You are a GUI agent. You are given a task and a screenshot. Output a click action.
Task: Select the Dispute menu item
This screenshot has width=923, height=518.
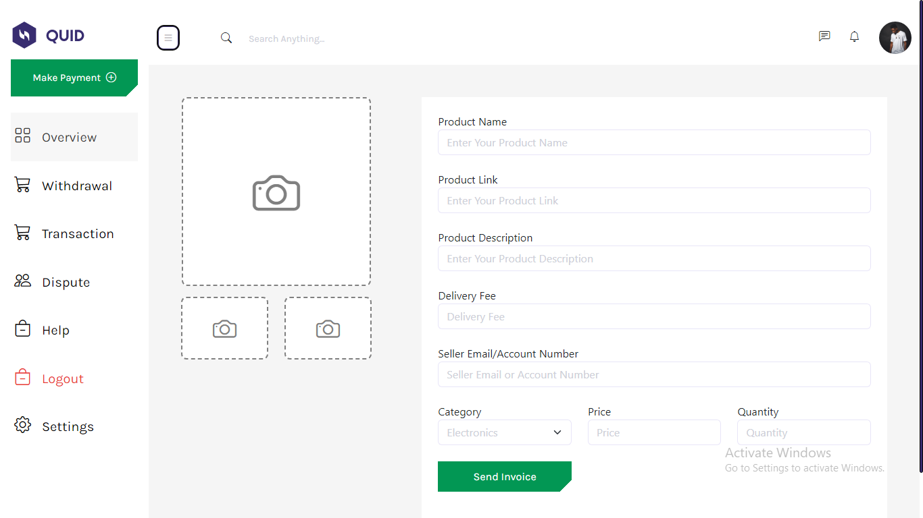point(66,281)
